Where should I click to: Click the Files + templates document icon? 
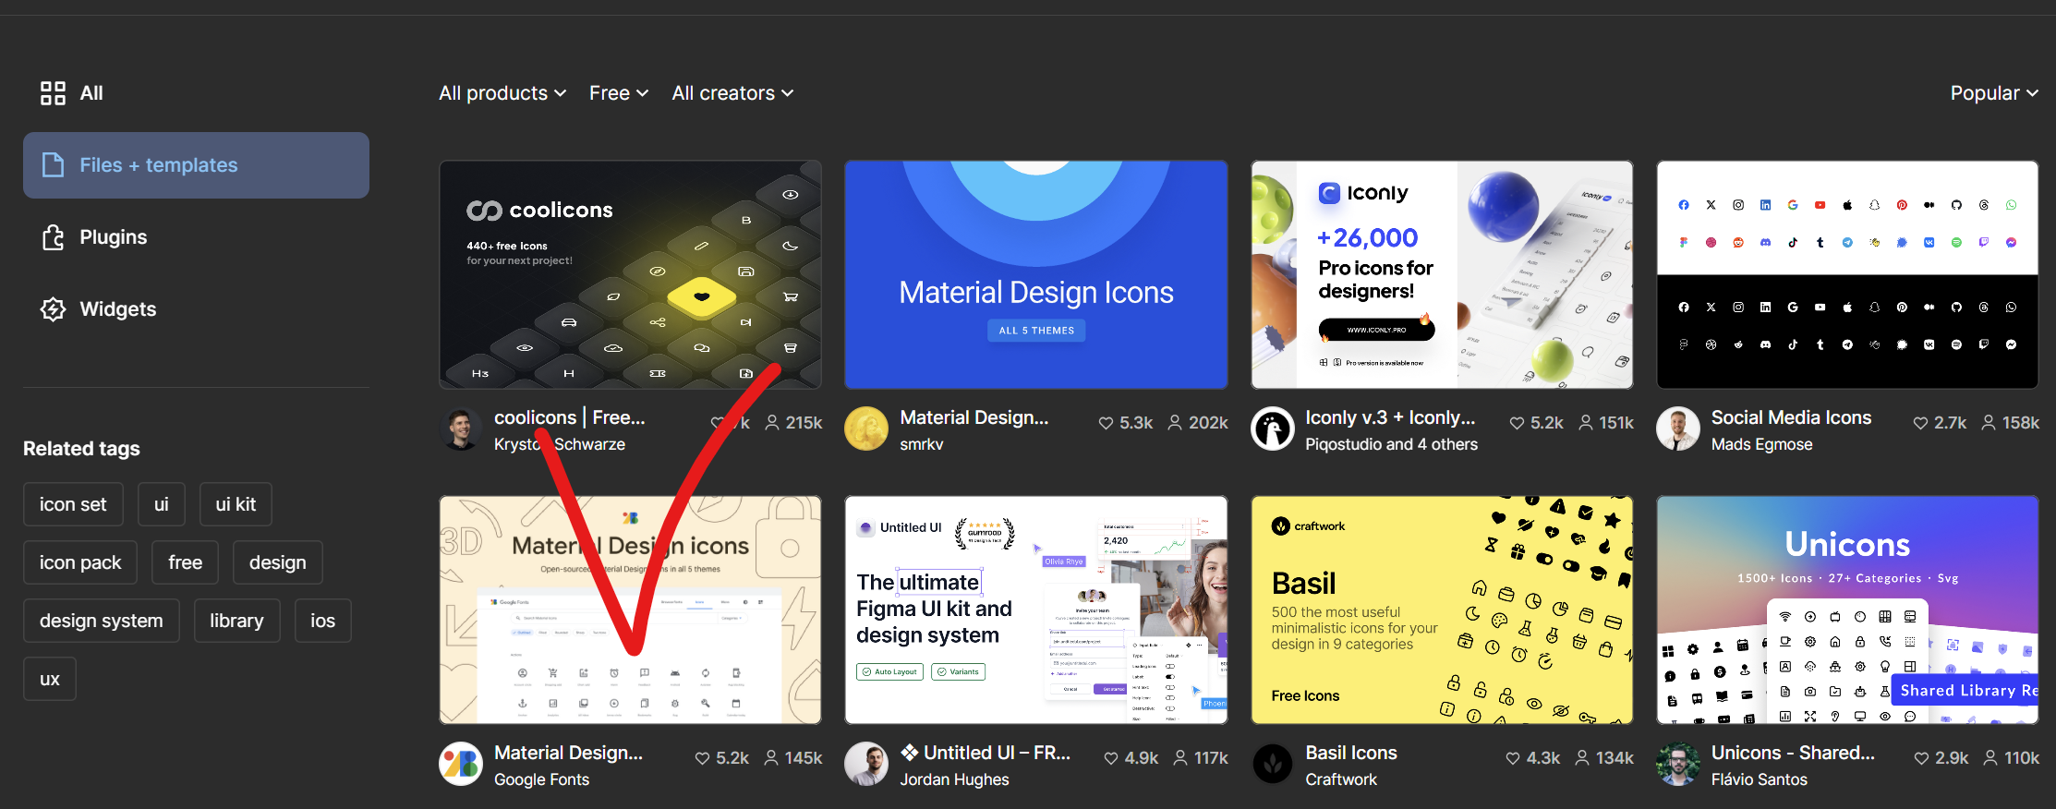(54, 164)
